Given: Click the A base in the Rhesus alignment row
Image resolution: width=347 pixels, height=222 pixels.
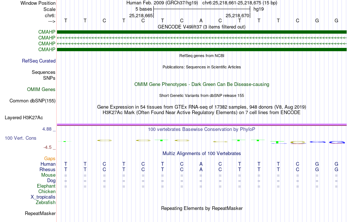Looking at the screenshot, I should pos(201,169).
